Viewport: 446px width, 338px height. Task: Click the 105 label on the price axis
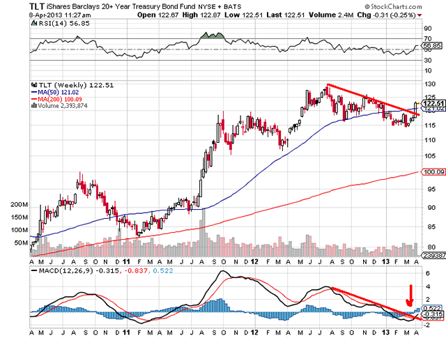(x=429, y=155)
